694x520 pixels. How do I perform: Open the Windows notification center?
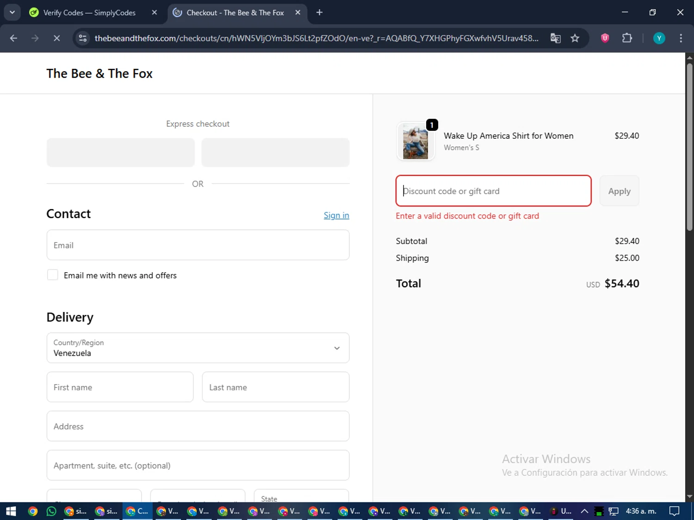tap(675, 511)
